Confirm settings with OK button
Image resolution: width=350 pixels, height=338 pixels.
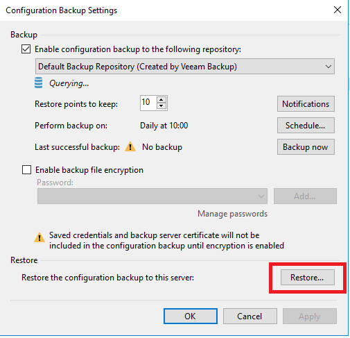[x=191, y=316]
